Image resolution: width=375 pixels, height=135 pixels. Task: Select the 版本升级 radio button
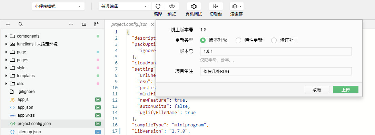click(x=203, y=40)
